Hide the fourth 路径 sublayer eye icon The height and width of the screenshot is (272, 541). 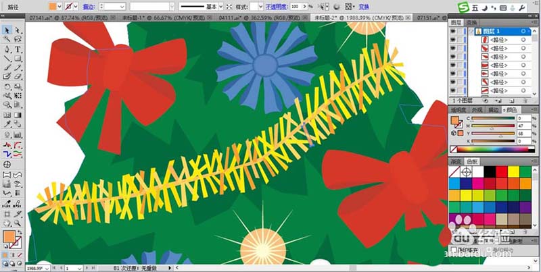click(x=452, y=65)
